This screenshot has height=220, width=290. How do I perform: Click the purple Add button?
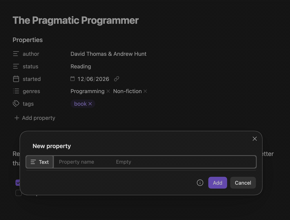coord(217,183)
